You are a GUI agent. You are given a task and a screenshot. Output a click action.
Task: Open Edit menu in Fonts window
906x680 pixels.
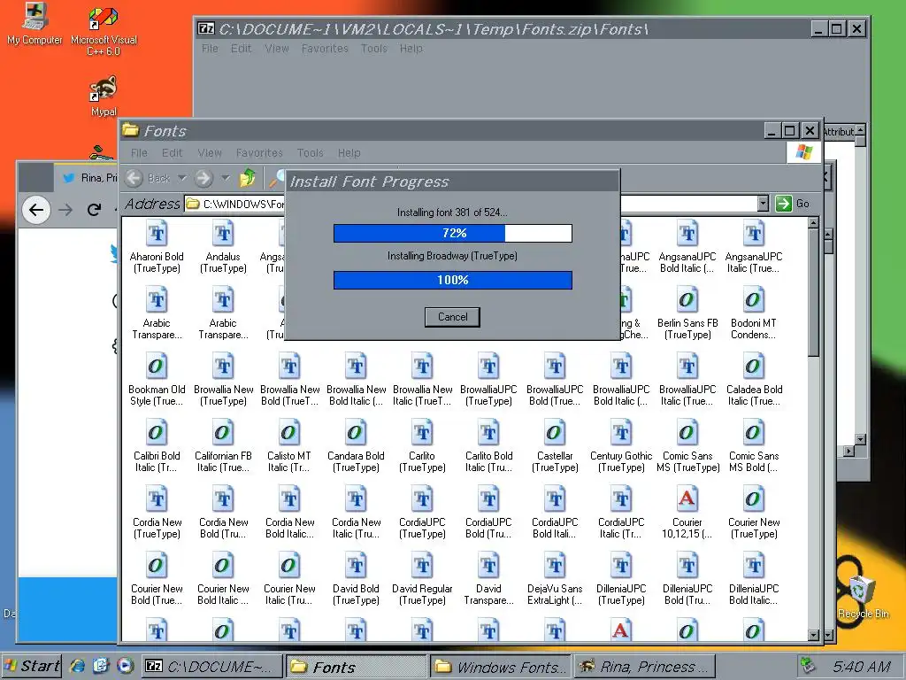(172, 152)
